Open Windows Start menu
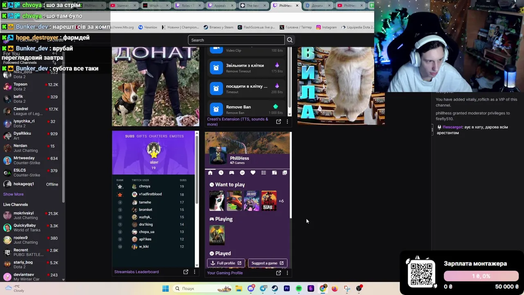 point(165,288)
